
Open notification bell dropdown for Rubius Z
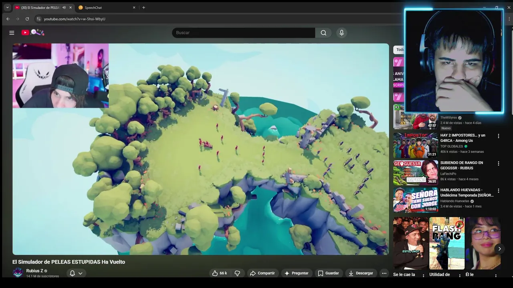point(76,273)
